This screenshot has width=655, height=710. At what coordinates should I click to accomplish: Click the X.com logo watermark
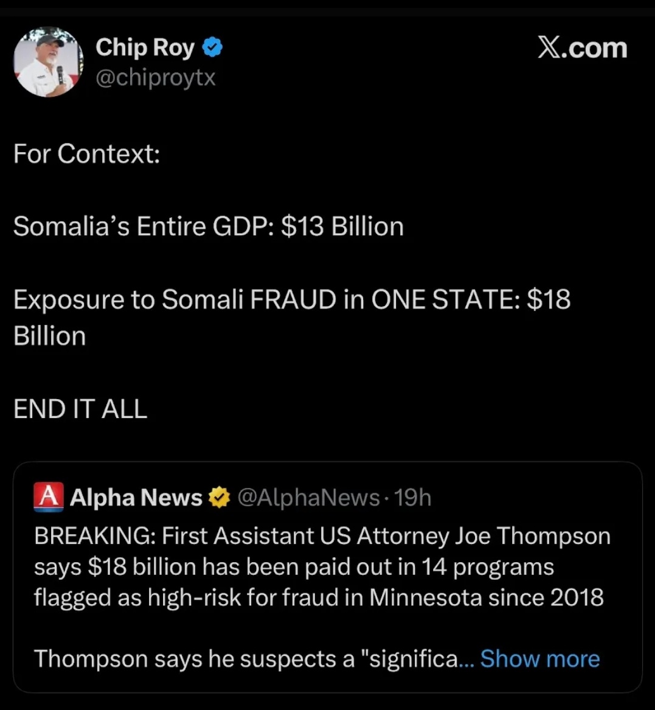582,48
